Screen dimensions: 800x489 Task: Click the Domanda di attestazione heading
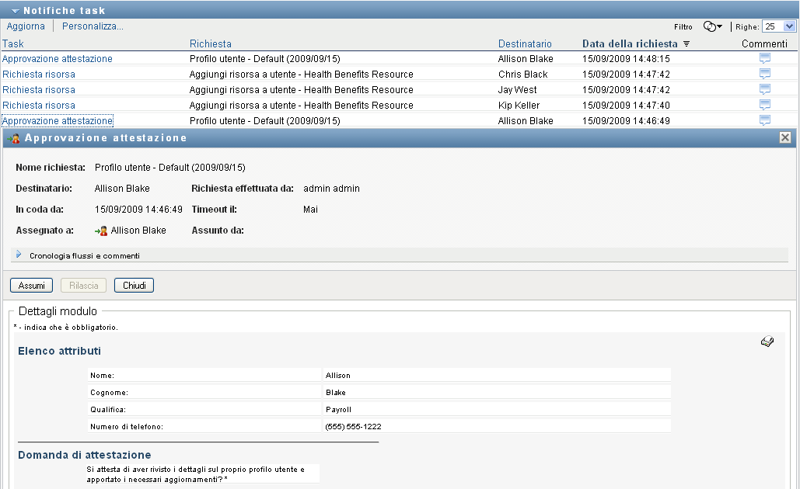coord(85,455)
